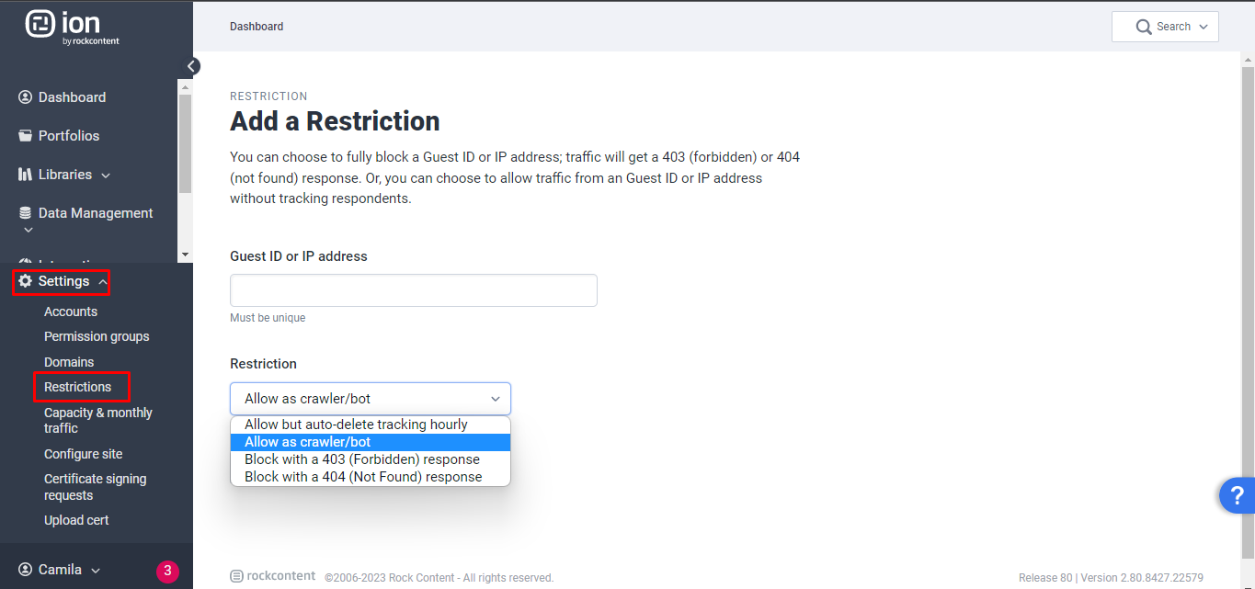Click the Dashboard user-circle icon
Screen dimensions: 1255x589
[x=25, y=97]
